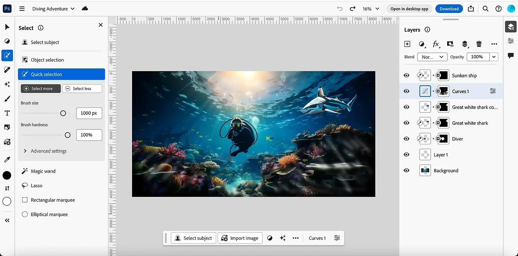The width and height of the screenshot is (518, 256).
Task: Open the white background color swatch
Action: (7, 201)
